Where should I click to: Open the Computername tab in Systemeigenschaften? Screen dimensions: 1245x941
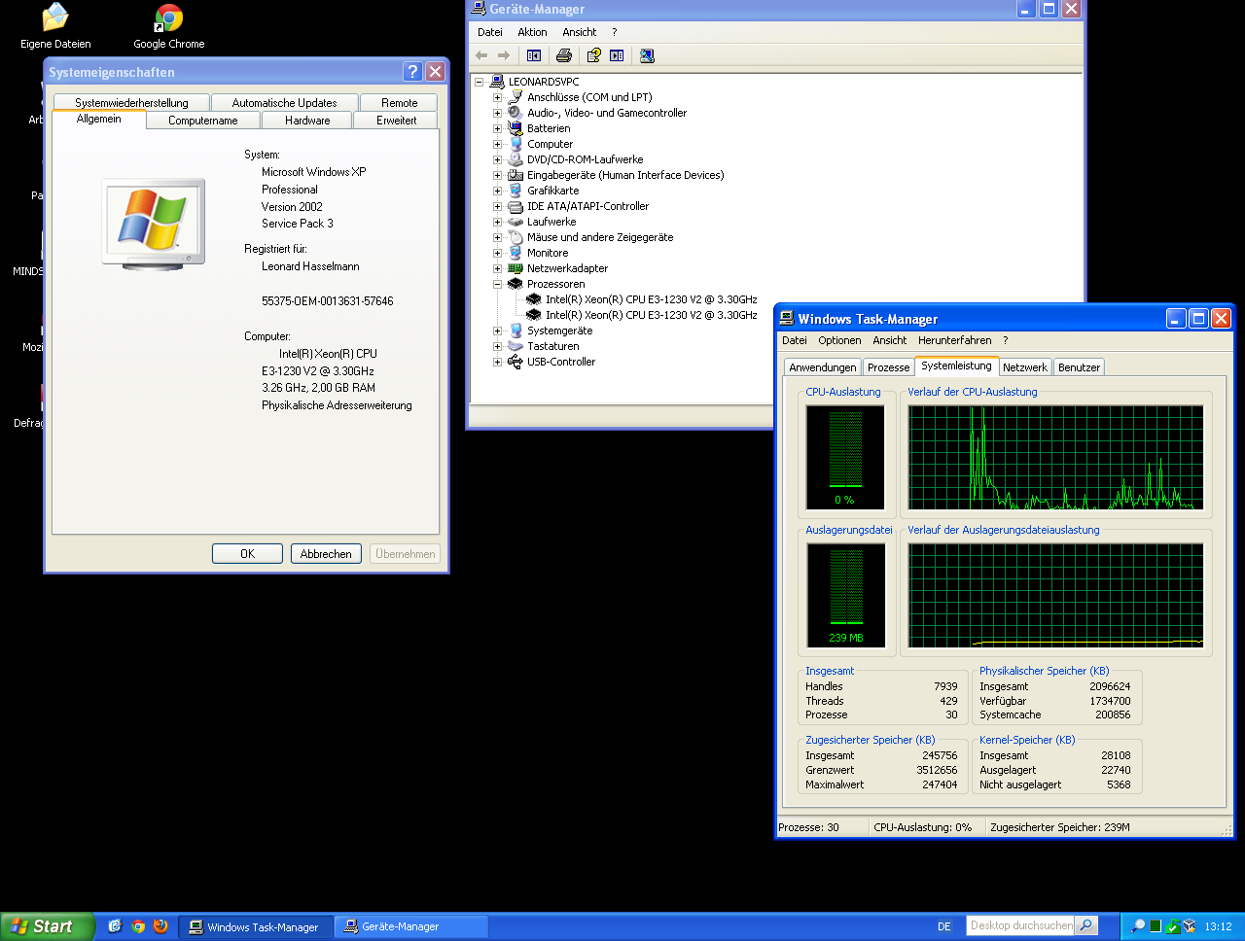[203, 121]
